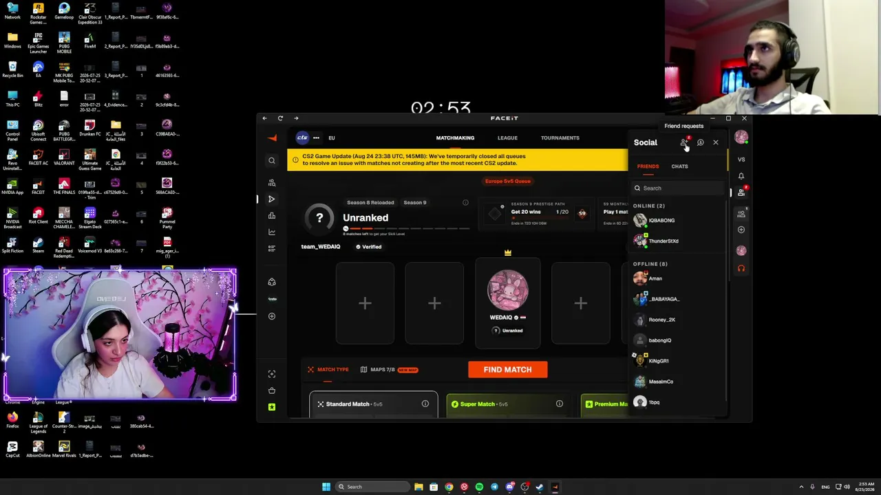Open the Windows Start button
Screen dimensions: 881x495
click(326, 487)
